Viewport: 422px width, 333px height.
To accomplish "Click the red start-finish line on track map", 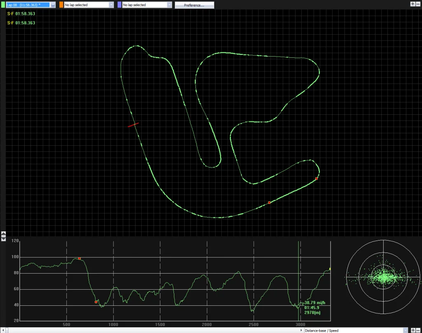I will 133,125.
